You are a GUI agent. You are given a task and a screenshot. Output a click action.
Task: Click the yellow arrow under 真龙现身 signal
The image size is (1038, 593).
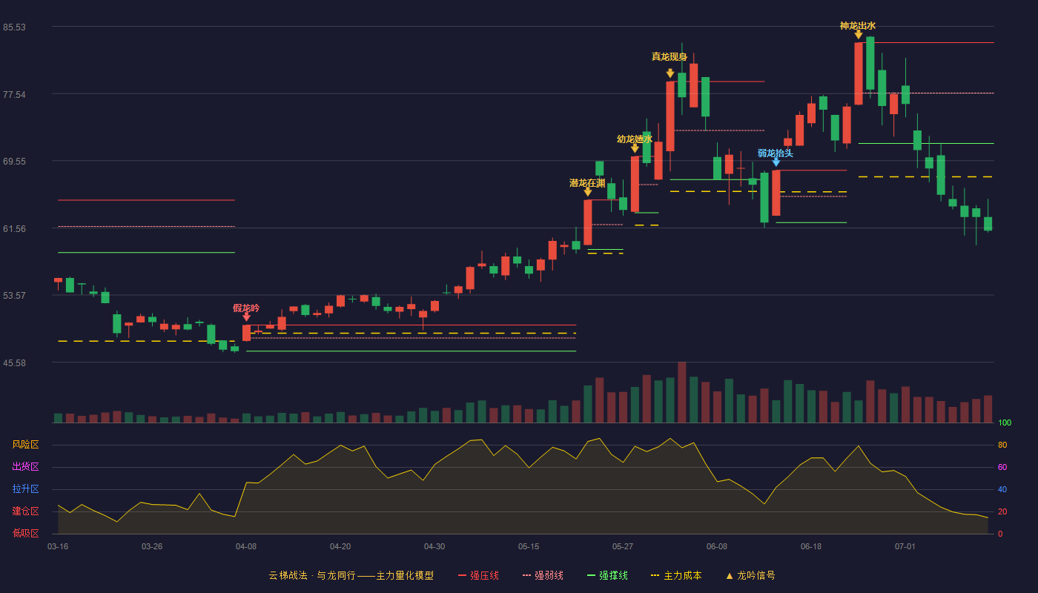tap(670, 73)
